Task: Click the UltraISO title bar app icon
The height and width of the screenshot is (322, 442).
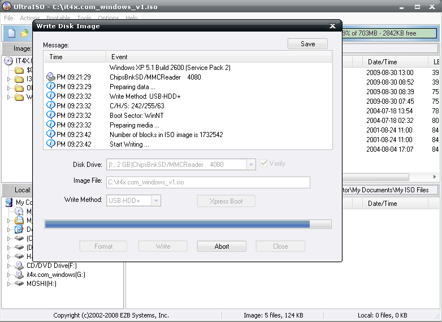Action: point(6,6)
